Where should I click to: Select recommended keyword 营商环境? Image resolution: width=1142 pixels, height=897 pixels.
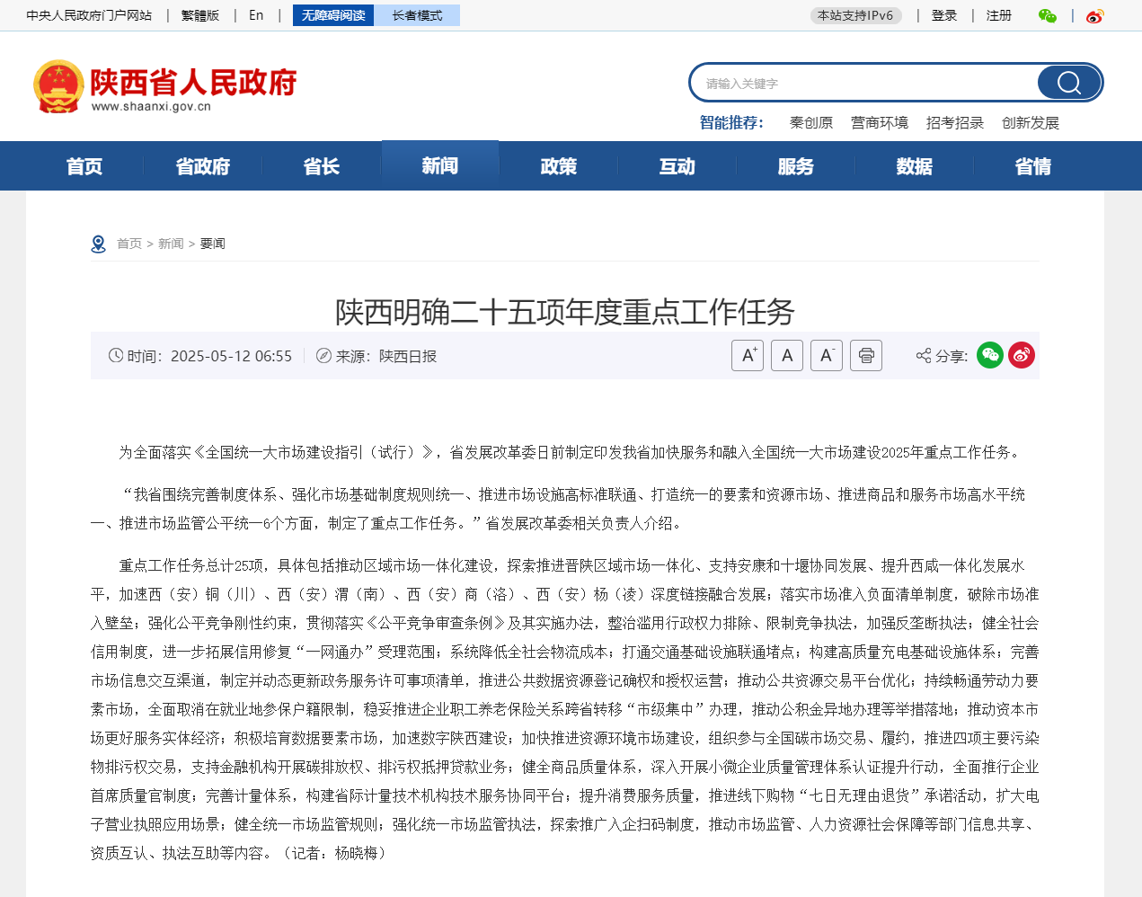(880, 123)
